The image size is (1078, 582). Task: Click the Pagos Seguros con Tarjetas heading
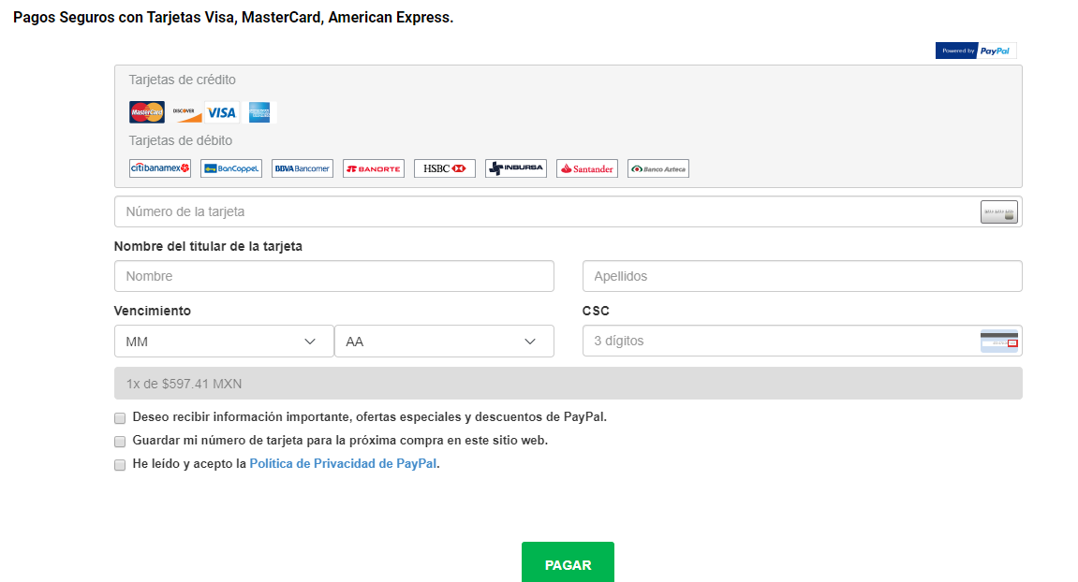pos(233,17)
